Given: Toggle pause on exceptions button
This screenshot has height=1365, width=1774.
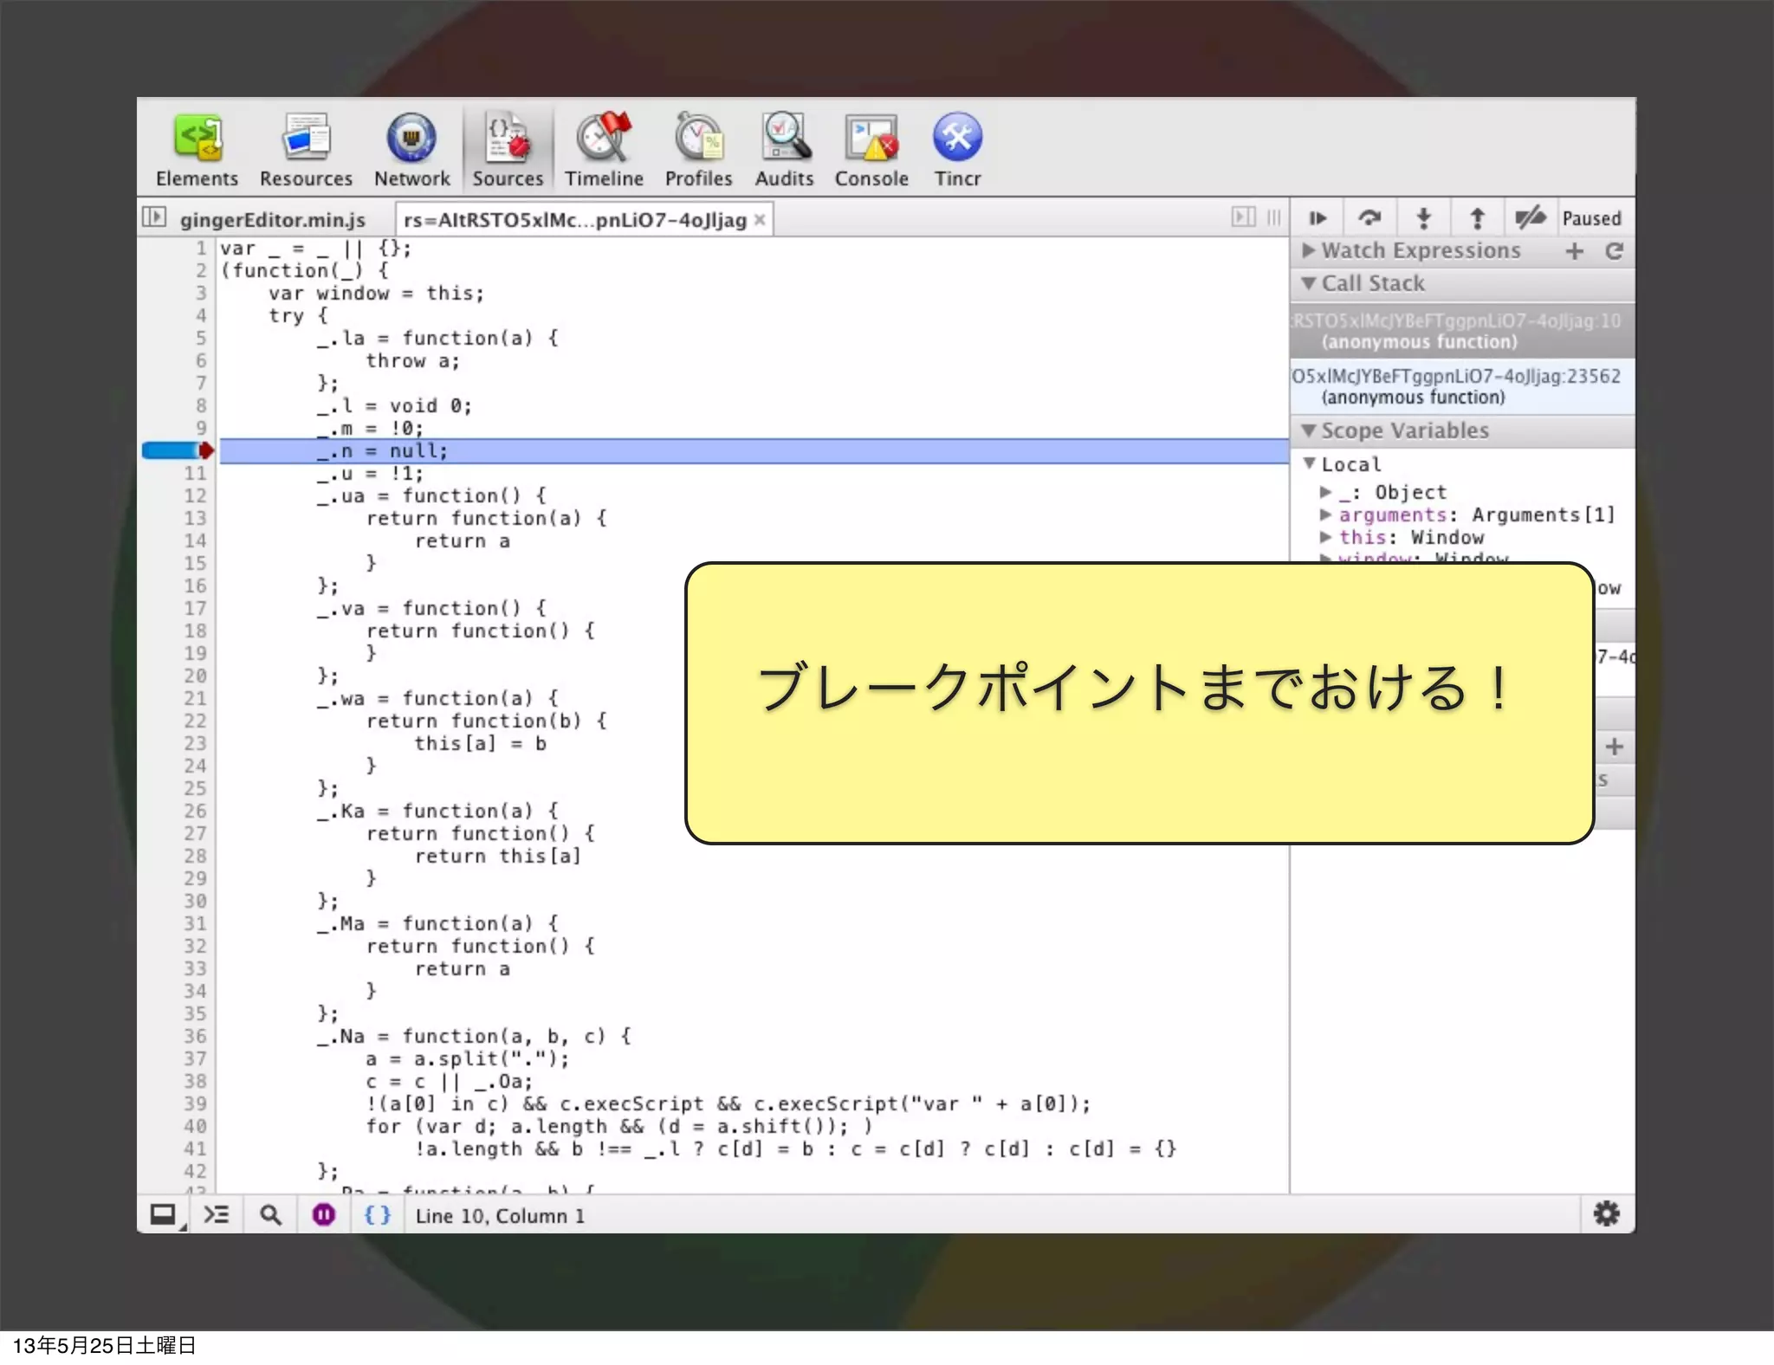Looking at the screenshot, I should pos(324,1215).
